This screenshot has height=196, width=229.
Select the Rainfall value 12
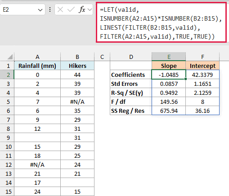(x=37, y=129)
